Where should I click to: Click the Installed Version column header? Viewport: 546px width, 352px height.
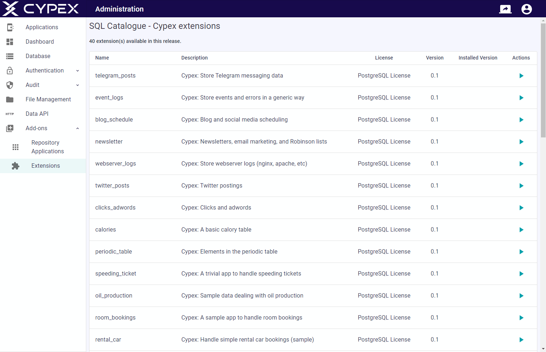478,58
